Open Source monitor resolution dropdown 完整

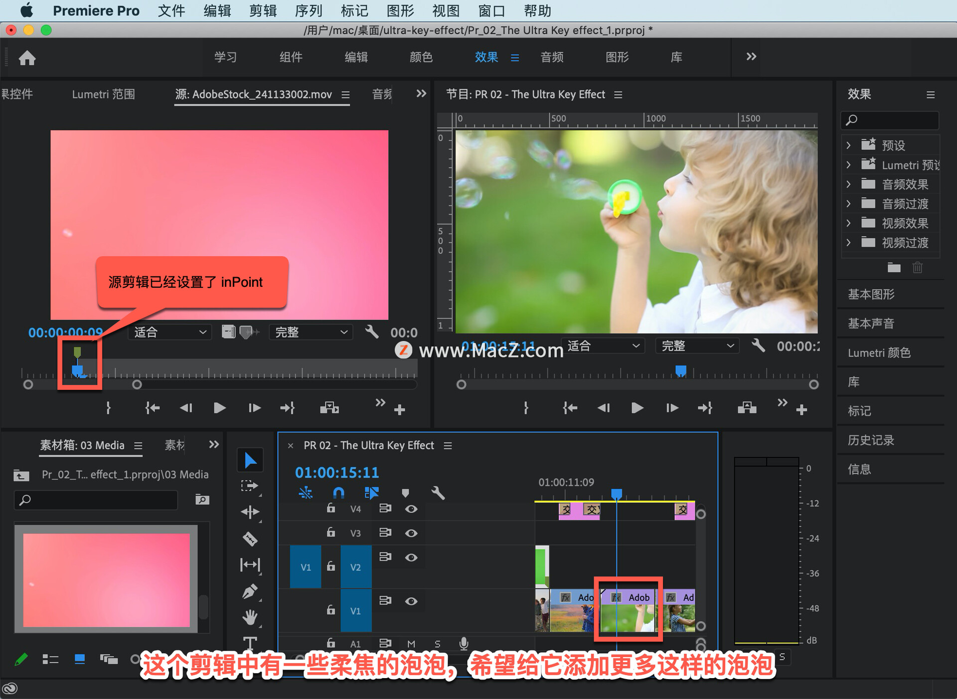click(x=311, y=332)
